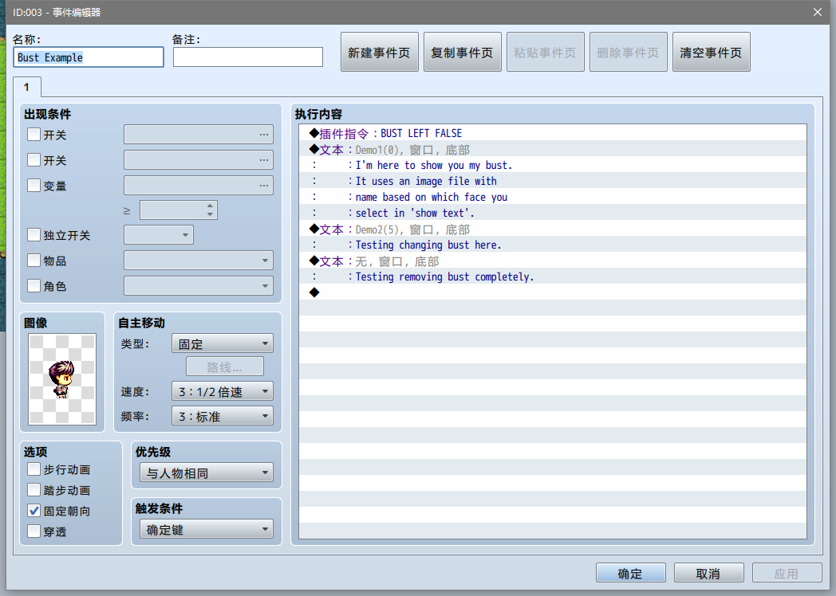Viewport: 836px width, 596px height.
Task: Cancel with the 取消 button
Action: tap(708, 573)
